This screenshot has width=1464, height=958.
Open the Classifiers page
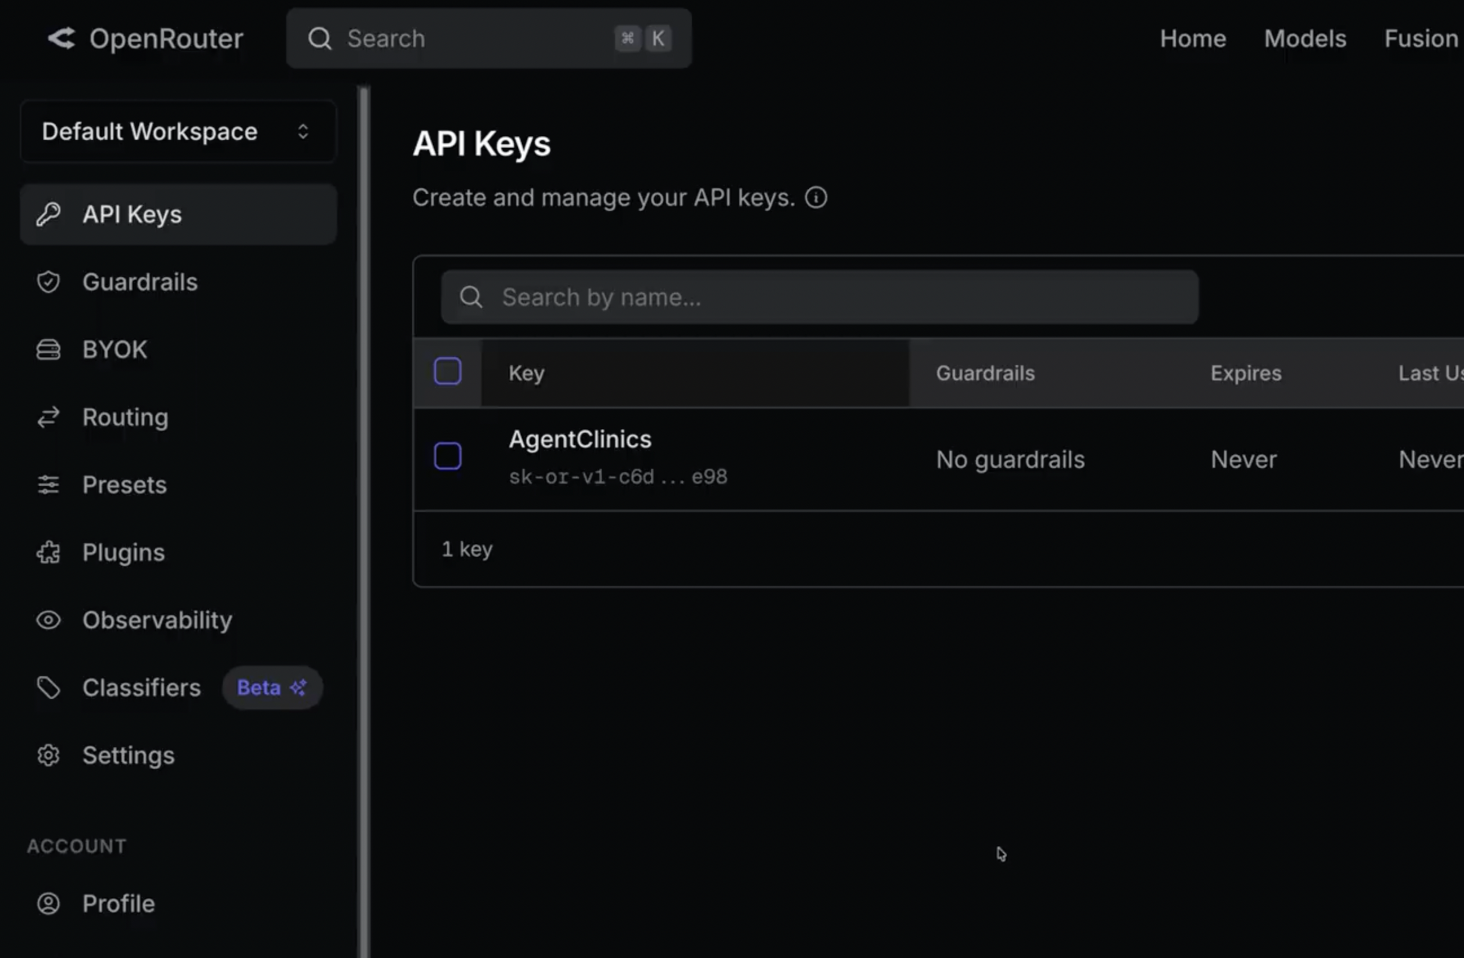(x=178, y=688)
